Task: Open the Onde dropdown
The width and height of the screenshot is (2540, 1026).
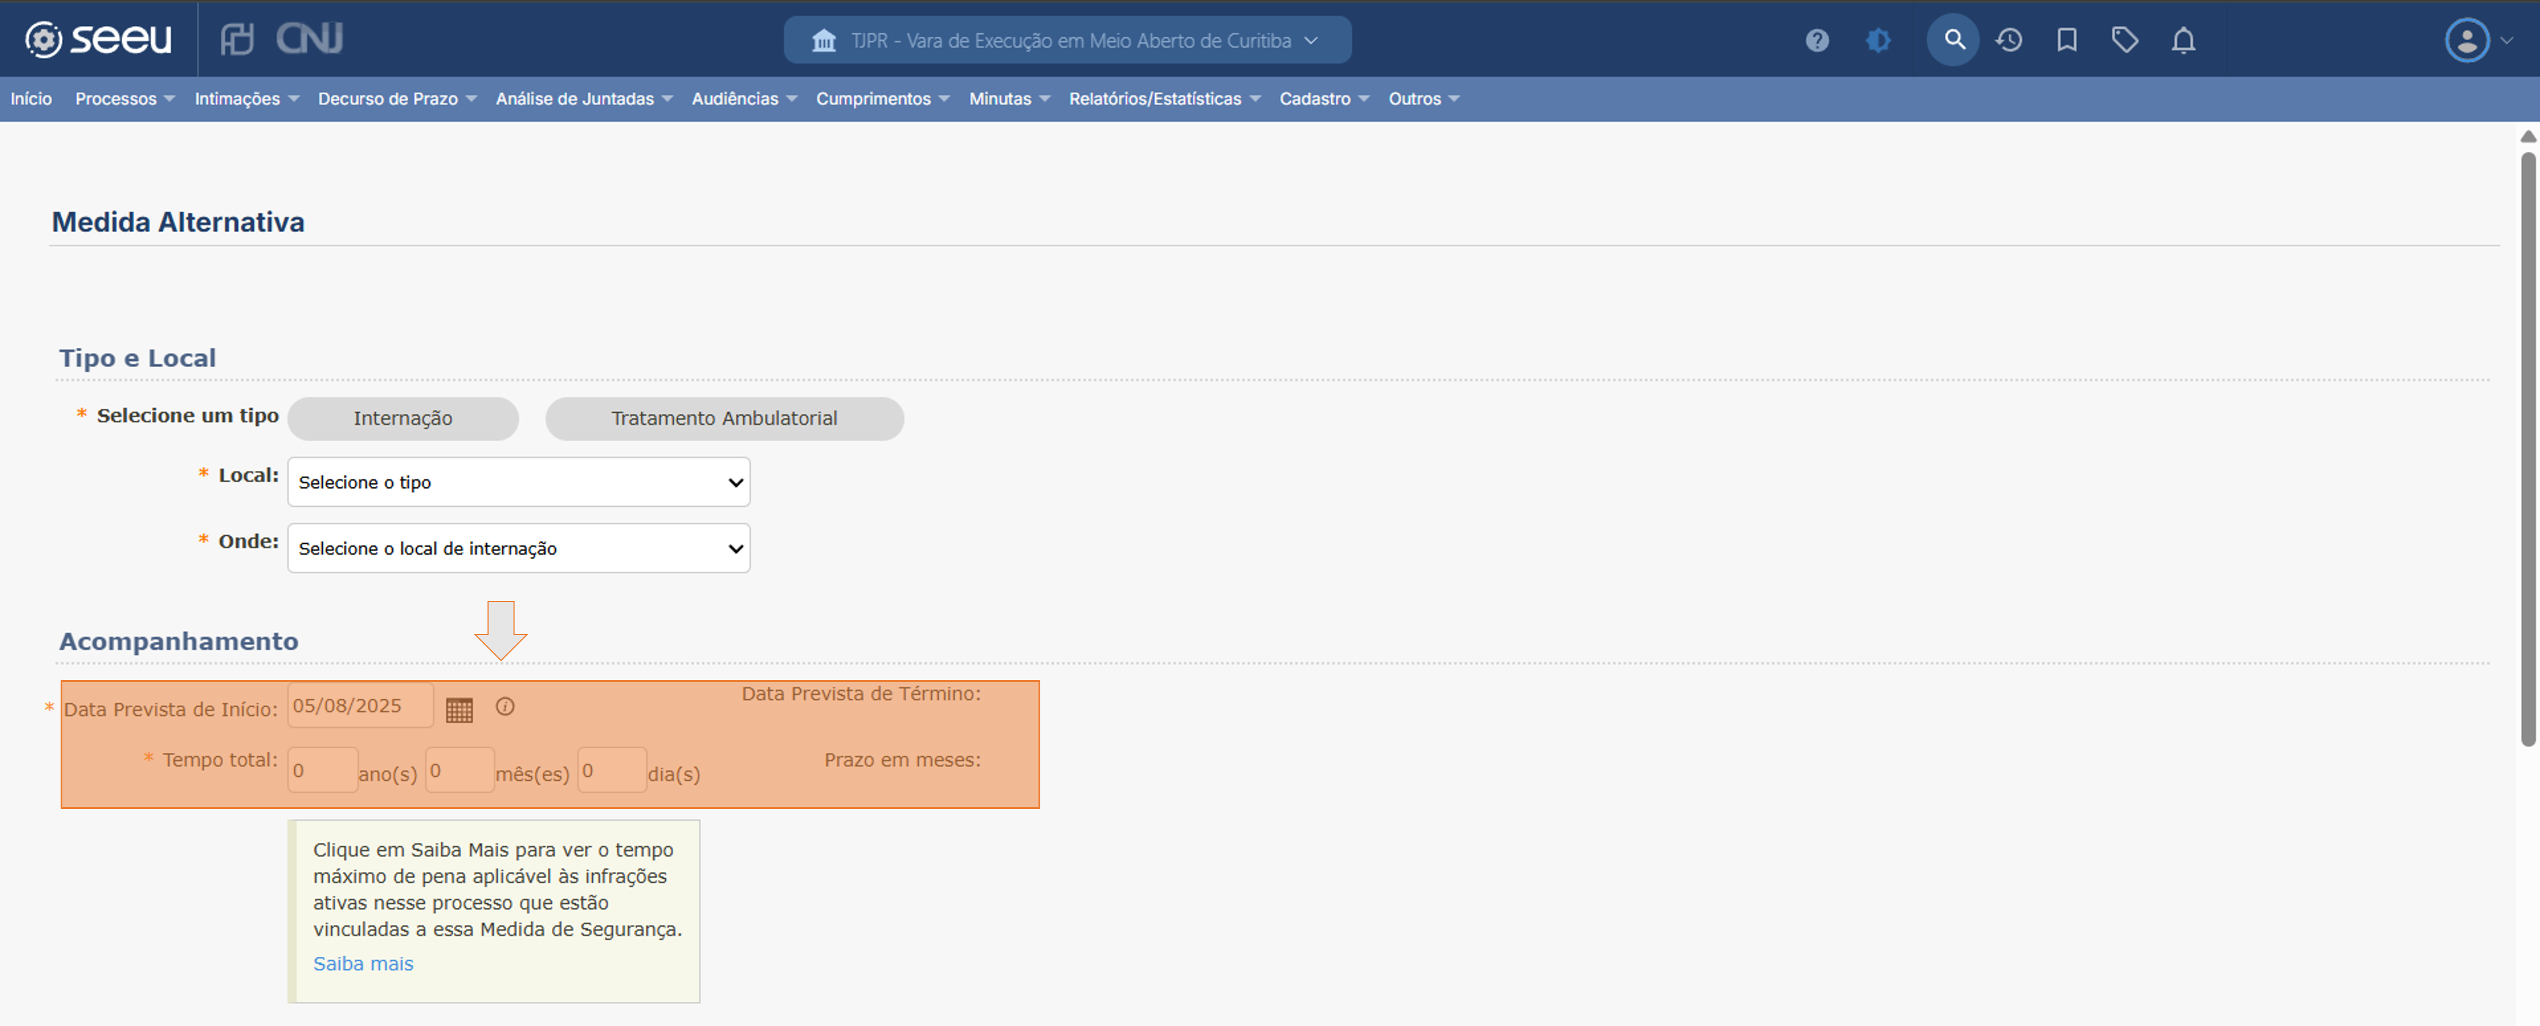Action: pos(518,549)
